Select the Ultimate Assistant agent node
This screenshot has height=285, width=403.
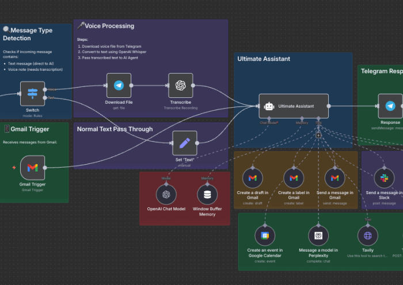tap(294, 106)
